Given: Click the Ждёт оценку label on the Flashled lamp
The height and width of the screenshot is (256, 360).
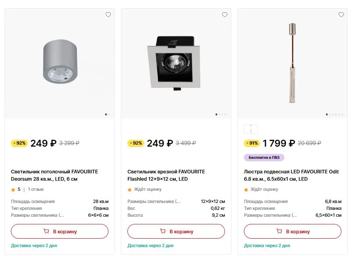Looking at the screenshot, I should [148, 189].
